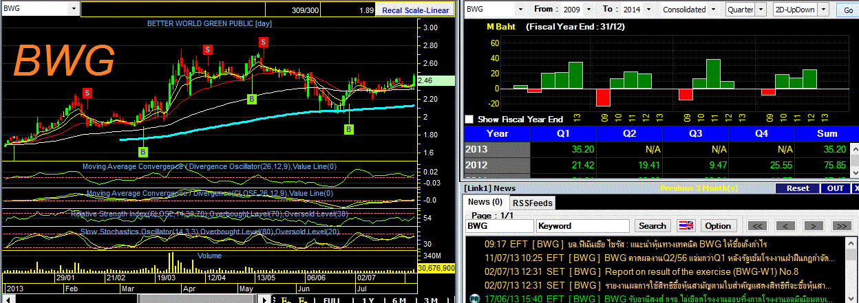Click the flag language icon in News
The image size is (859, 303).
[x=686, y=225]
